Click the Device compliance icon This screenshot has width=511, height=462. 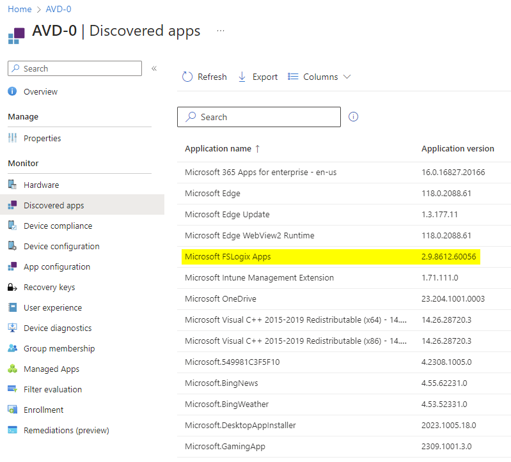point(12,226)
